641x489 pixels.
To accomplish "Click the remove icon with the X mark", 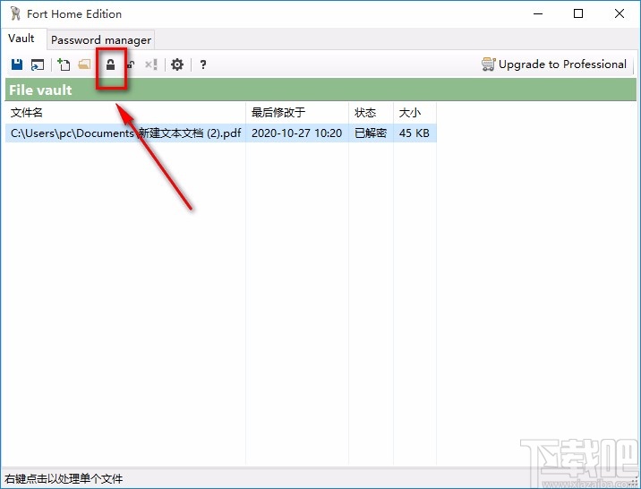I will (151, 64).
